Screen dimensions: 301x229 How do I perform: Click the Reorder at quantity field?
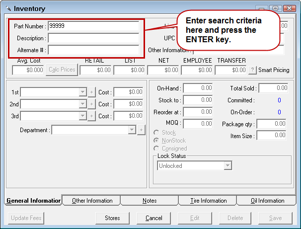197,112
